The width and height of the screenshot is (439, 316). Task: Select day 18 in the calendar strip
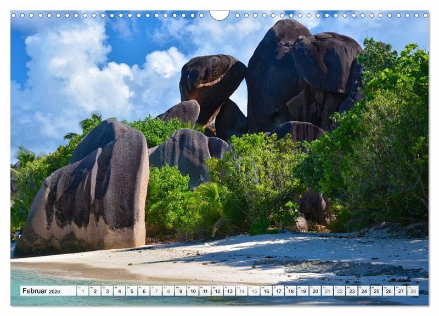coord(291,291)
